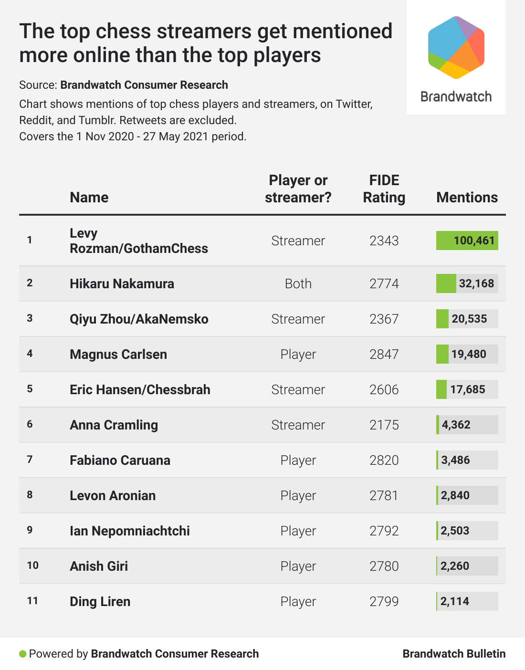Screen dimensions: 525x670
Task: Click the Brandwatch Consumer Research source text
Action: click(144, 85)
